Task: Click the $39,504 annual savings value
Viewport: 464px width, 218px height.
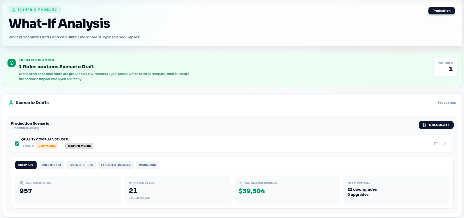Action: tap(252, 191)
